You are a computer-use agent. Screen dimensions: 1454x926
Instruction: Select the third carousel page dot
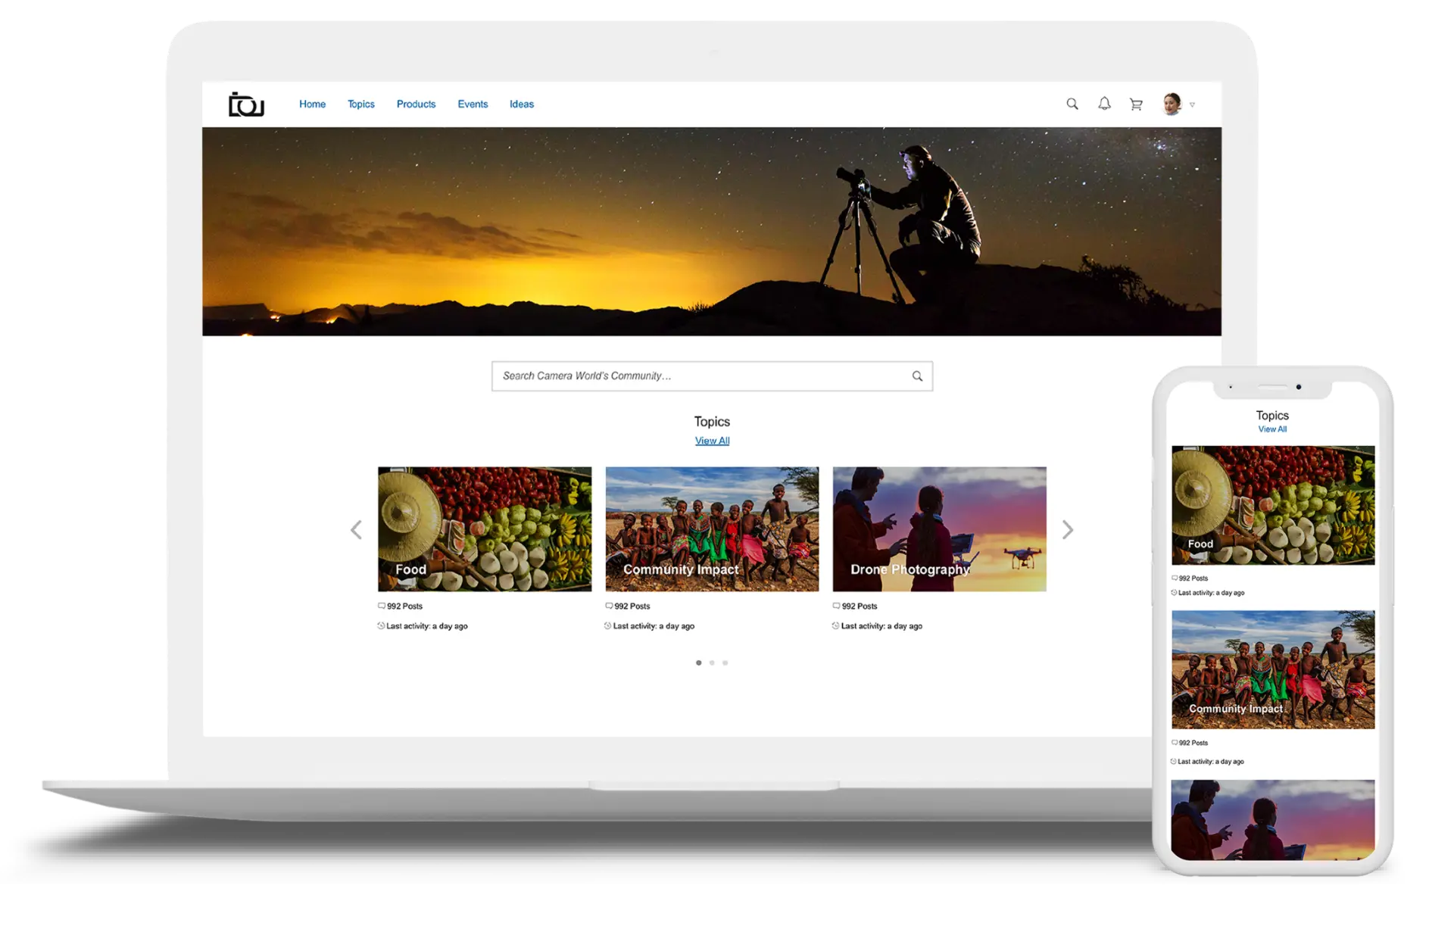click(725, 663)
